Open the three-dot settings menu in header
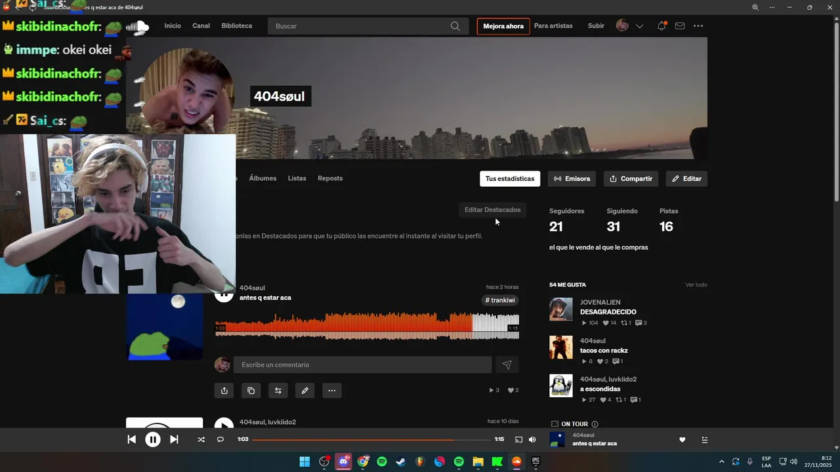Screen dimensions: 840x472 [x=698, y=26]
